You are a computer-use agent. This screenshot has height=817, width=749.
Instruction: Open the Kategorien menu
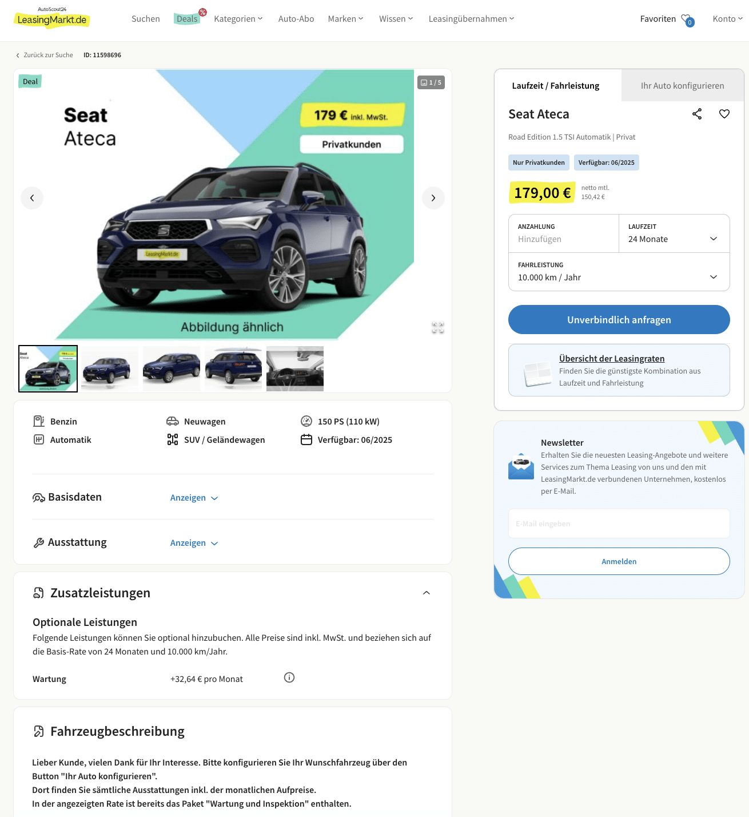(238, 19)
